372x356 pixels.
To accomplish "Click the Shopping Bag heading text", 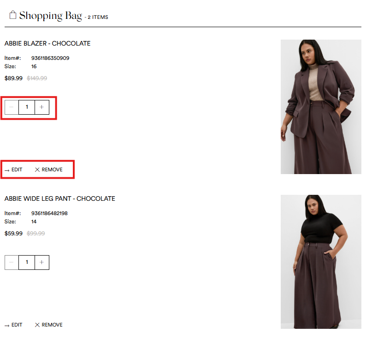I will [x=50, y=16].
